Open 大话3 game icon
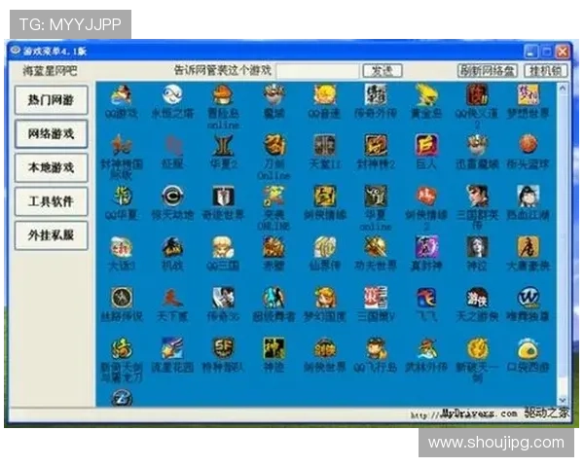584x467 pixels. pyautogui.click(x=122, y=247)
